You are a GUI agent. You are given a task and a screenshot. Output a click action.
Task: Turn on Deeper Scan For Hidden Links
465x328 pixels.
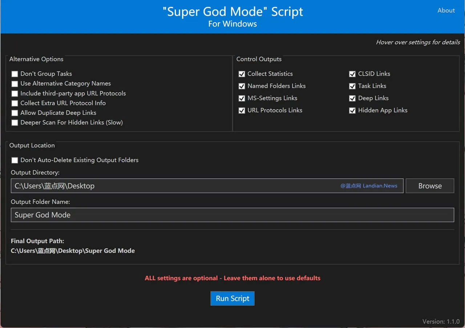pos(15,123)
